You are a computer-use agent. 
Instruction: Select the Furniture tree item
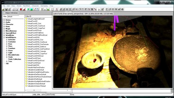click(12, 48)
